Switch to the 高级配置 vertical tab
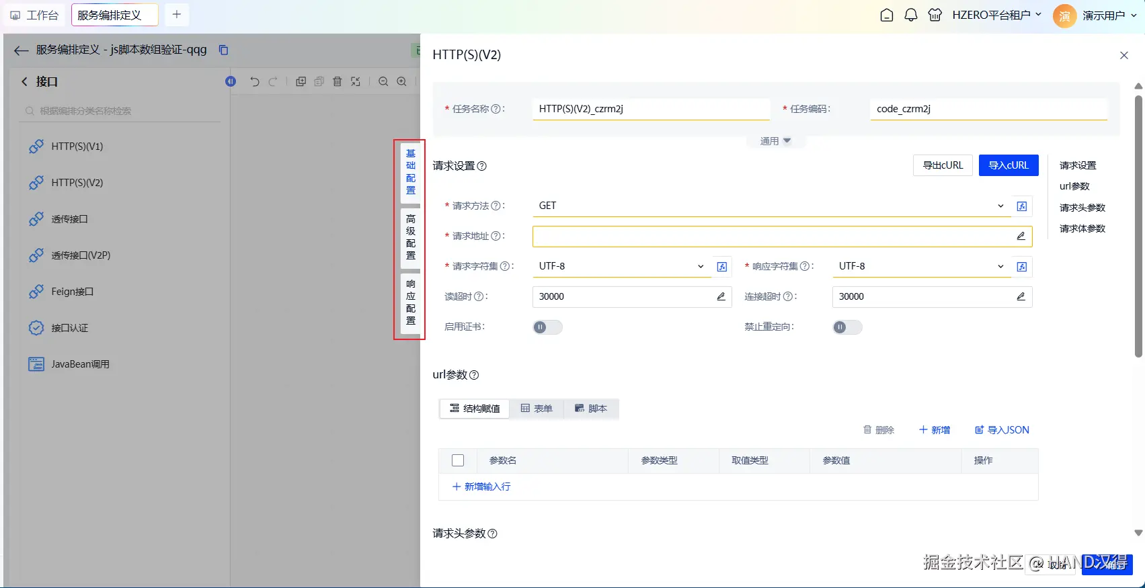The image size is (1145, 588). pos(411,237)
